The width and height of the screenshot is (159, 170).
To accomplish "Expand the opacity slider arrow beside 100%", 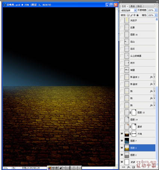I will [156, 10].
